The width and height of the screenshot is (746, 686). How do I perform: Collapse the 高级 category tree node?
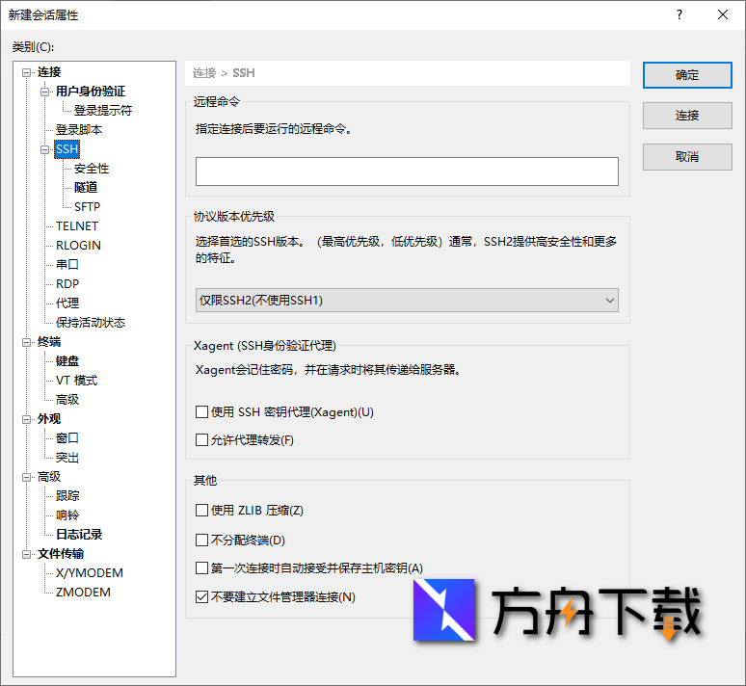tap(27, 477)
